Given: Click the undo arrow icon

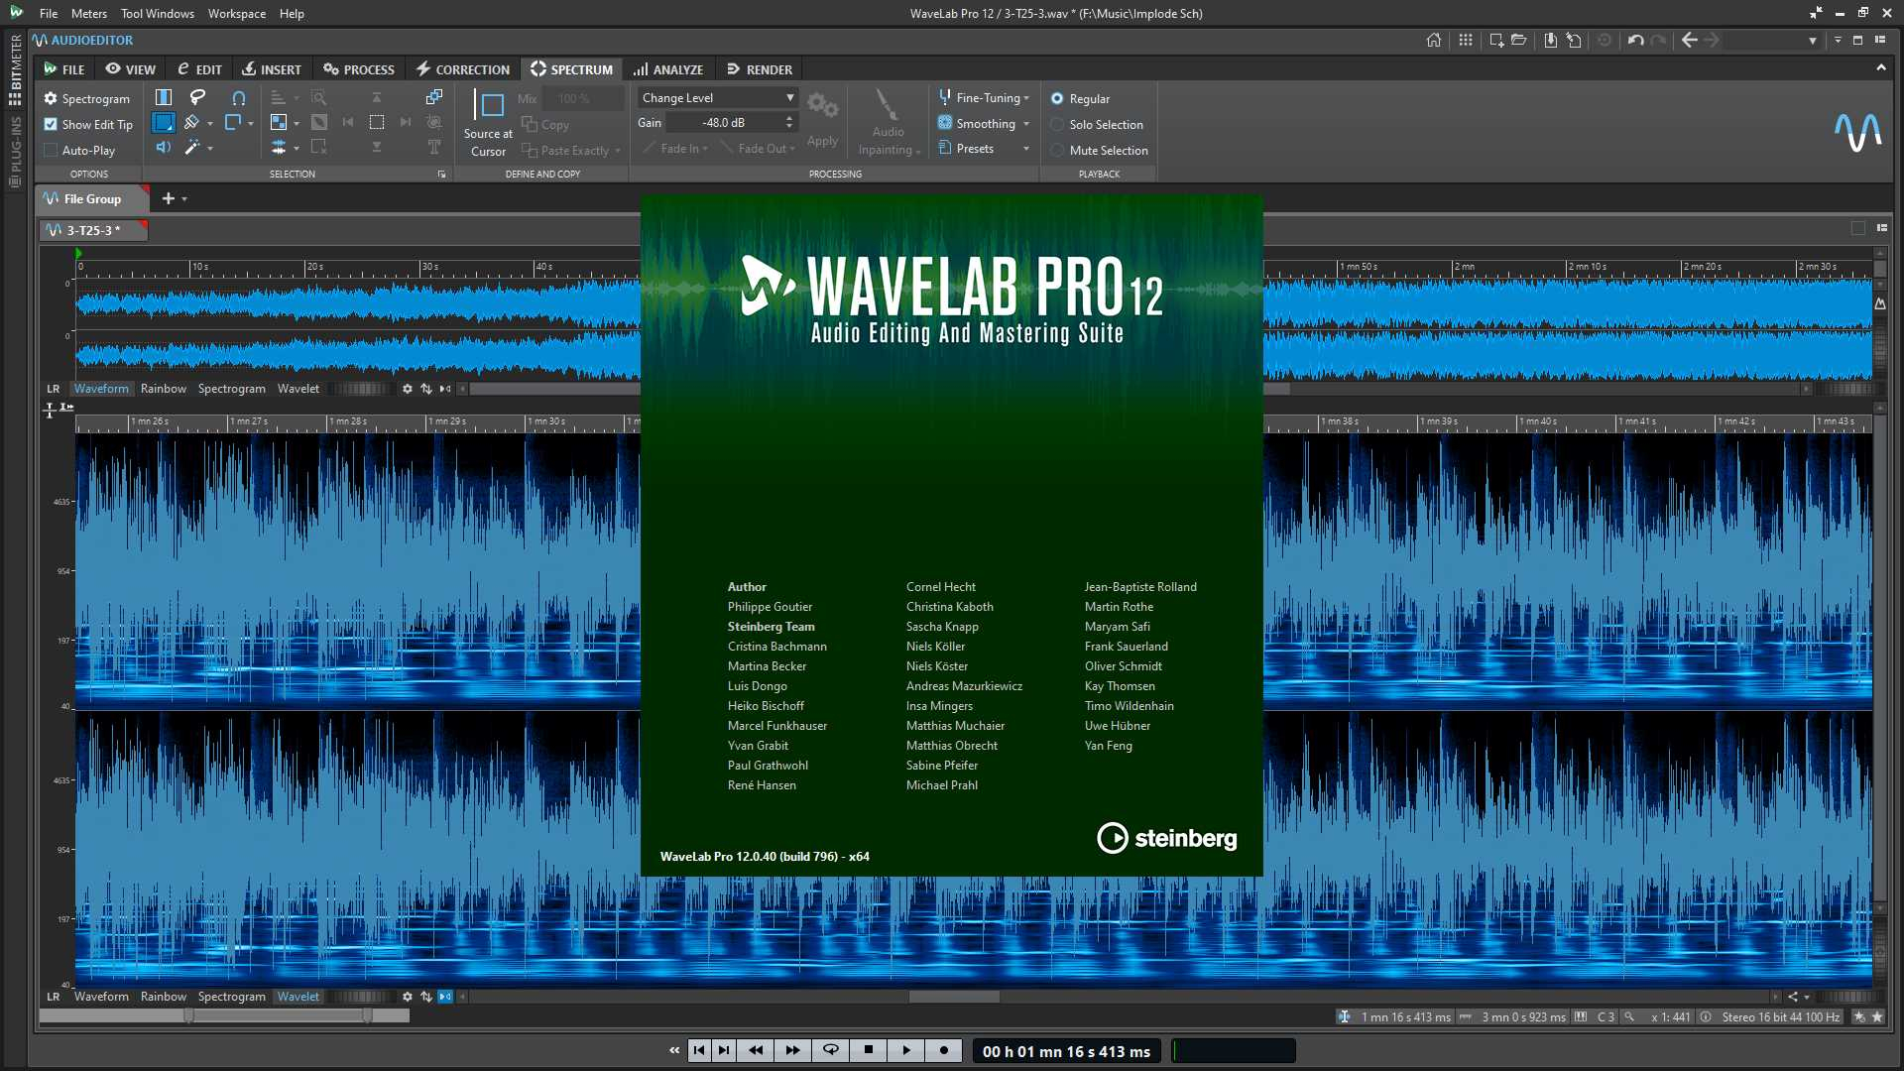Looking at the screenshot, I should 1635,41.
